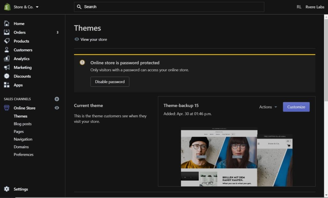Click eye icon next to Online Store
The height and width of the screenshot is (198, 328).
tap(57, 108)
